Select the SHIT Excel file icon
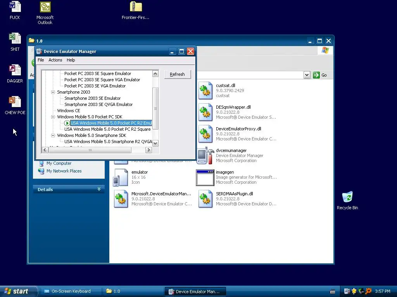Image resolution: width=397 pixels, height=297 pixels. point(15,38)
